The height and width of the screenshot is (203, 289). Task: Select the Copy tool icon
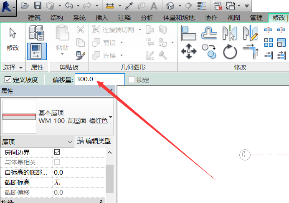pos(209,51)
